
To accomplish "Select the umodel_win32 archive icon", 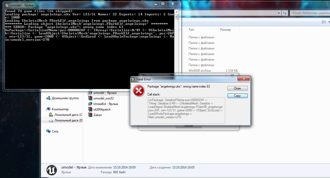I will coord(90,98).
